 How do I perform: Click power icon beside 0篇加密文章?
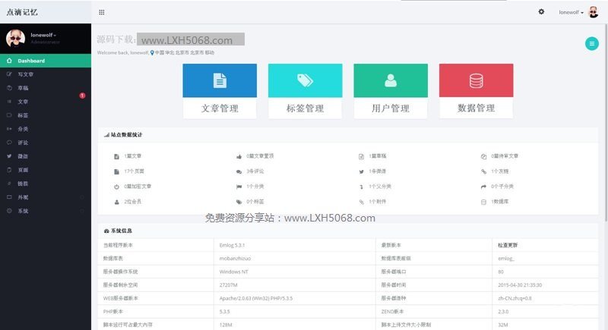(116, 187)
